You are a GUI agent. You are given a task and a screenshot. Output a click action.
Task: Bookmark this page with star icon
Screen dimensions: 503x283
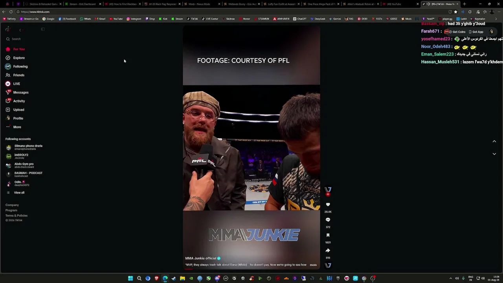(455, 12)
